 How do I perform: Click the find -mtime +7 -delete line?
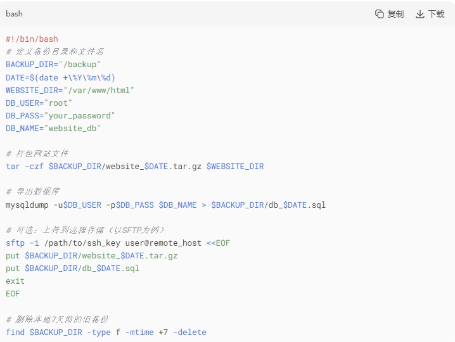[x=106, y=332]
